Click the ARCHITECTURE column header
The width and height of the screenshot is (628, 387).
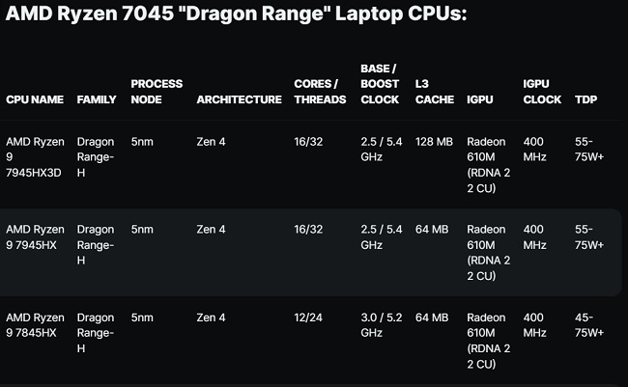click(238, 99)
